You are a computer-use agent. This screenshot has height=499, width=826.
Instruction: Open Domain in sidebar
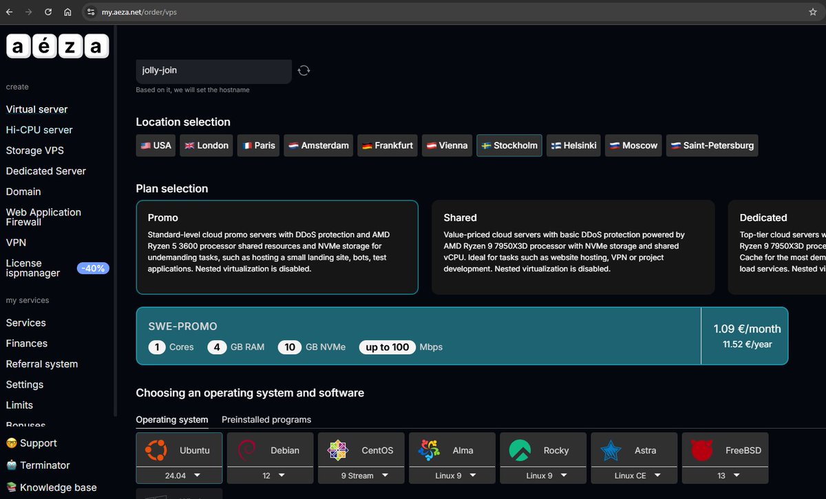23,192
